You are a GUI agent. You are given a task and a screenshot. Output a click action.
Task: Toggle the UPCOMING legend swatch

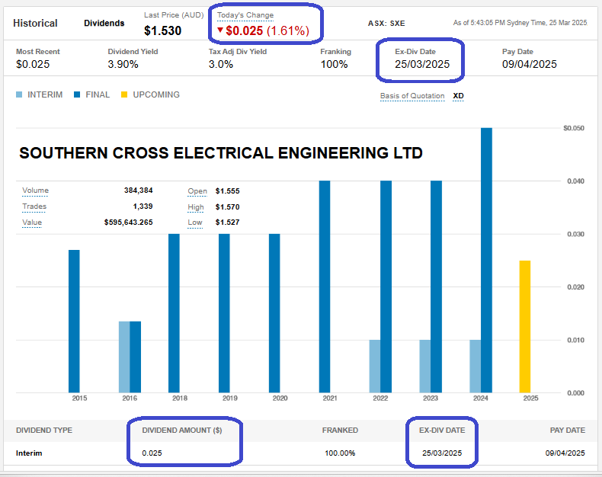coord(126,95)
